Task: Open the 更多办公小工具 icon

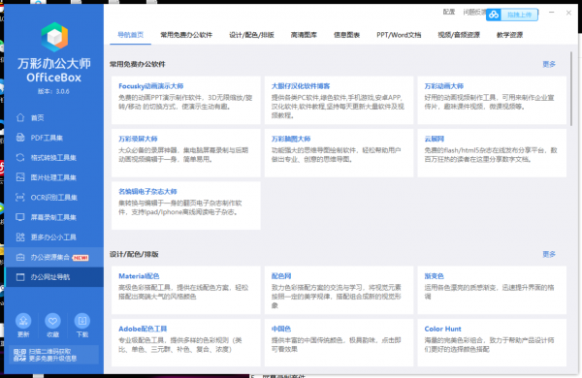Action: [20, 237]
